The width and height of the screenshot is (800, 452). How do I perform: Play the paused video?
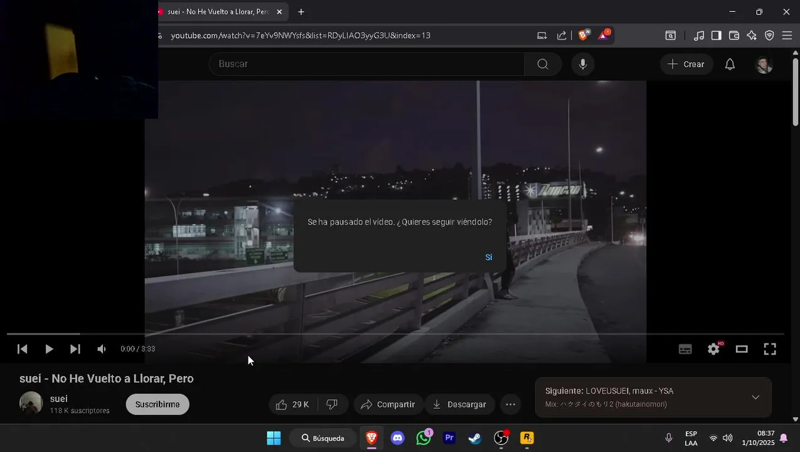tap(49, 349)
